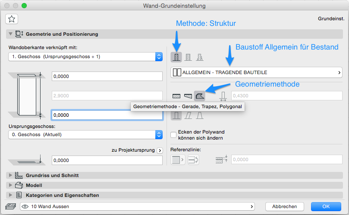Click the top wall offset input field
The image size is (349, 215).
coord(107,76)
